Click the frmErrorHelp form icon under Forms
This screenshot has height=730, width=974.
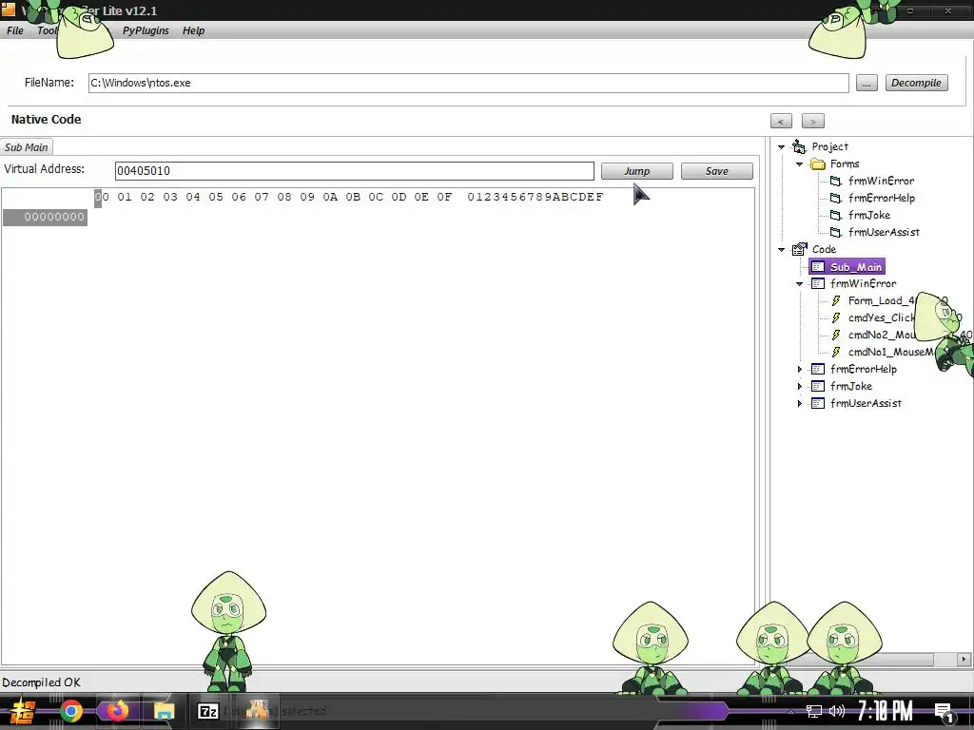point(836,198)
